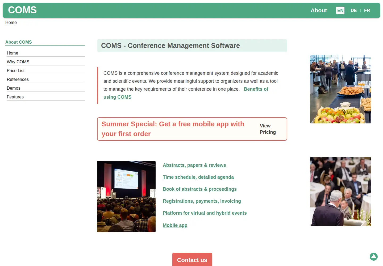Switch language to DE
383x266 pixels.
(x=354, y=10)
